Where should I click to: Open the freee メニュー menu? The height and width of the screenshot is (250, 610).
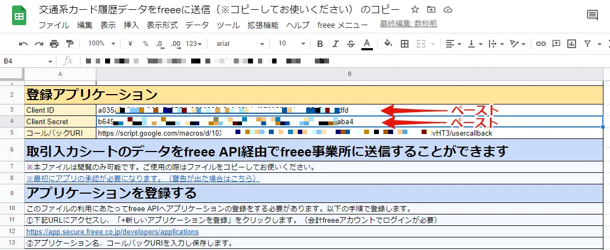(x=342, y=25)
